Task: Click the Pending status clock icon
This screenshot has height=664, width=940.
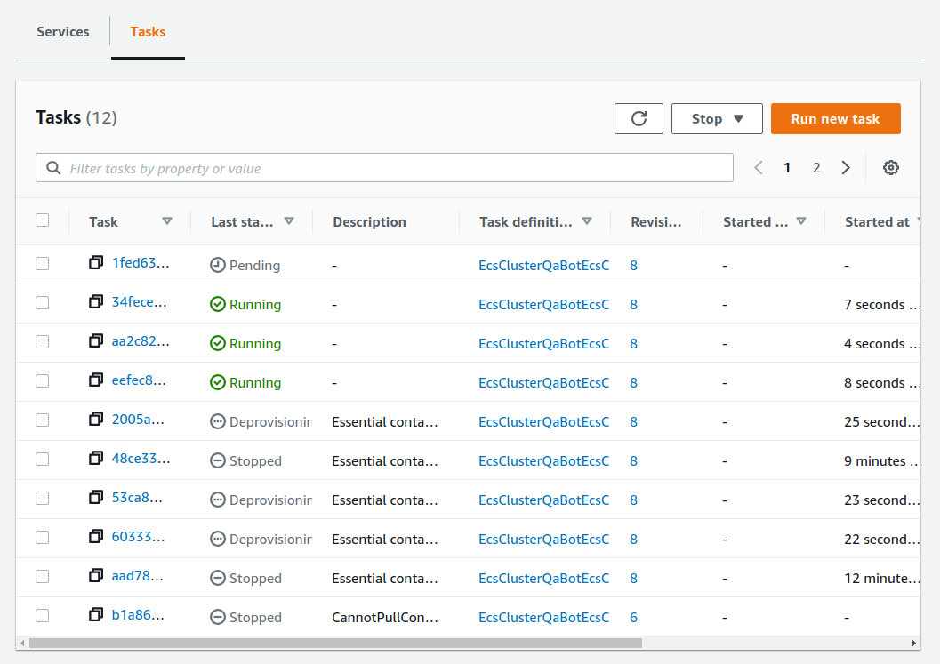Action: pos(216,264)
